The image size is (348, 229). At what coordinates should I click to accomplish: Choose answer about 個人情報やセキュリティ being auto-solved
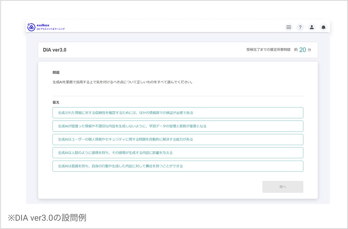[178, 139]
